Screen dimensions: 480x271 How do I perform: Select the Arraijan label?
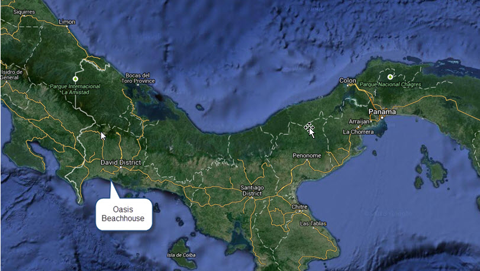click(359, 121)
